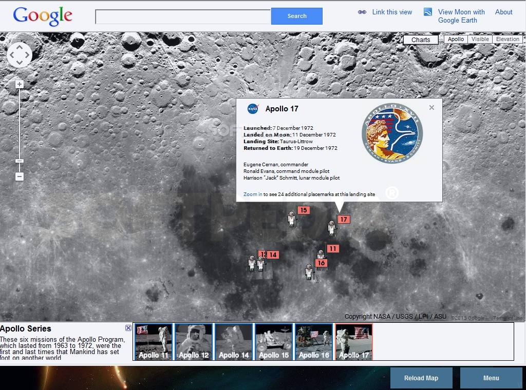This screenshot has width=526, height=390.
Task: Select the Apollo 11 flag marker
Action: click(x=333, y=248)
